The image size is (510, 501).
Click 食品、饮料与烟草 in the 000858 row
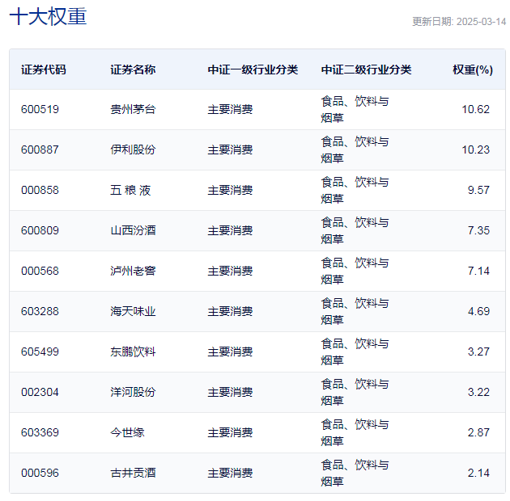(355, 190)
